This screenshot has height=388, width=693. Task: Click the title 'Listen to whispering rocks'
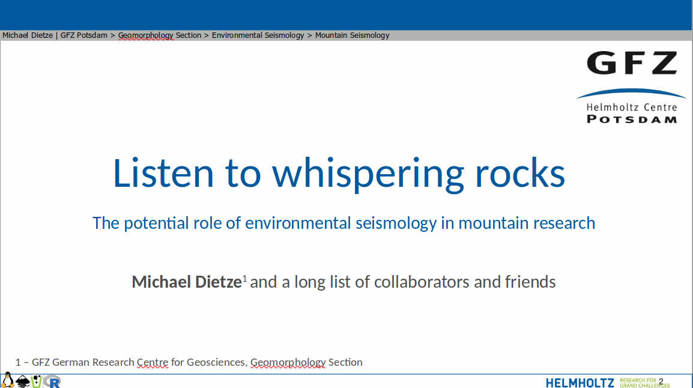click(x=339, y=173)
